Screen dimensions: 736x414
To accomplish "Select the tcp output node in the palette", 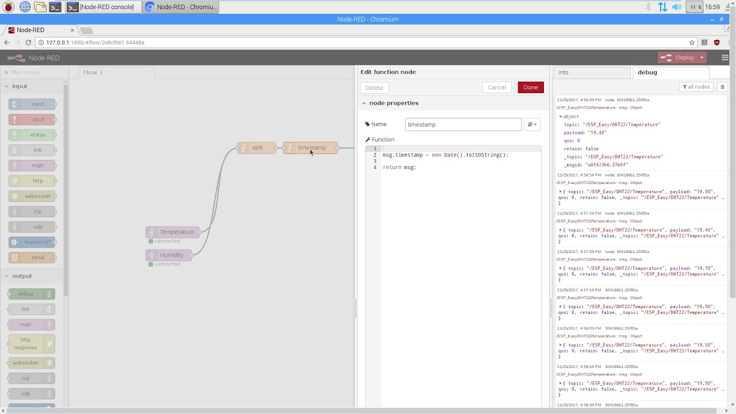I will 32,378.
